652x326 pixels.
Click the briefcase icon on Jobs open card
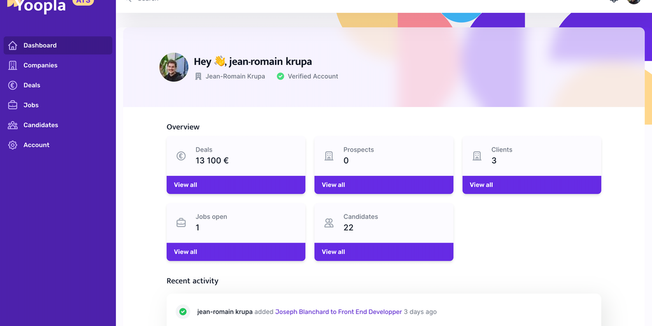(181, 223)
